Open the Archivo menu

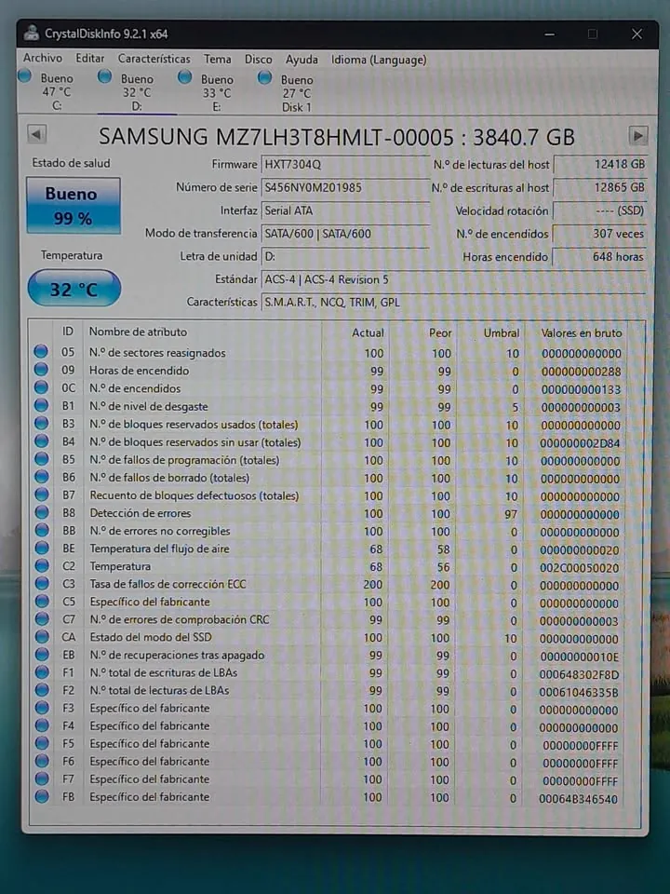click(x=43, y=58)
